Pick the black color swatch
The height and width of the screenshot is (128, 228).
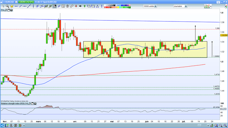click(x=114, y=5)
